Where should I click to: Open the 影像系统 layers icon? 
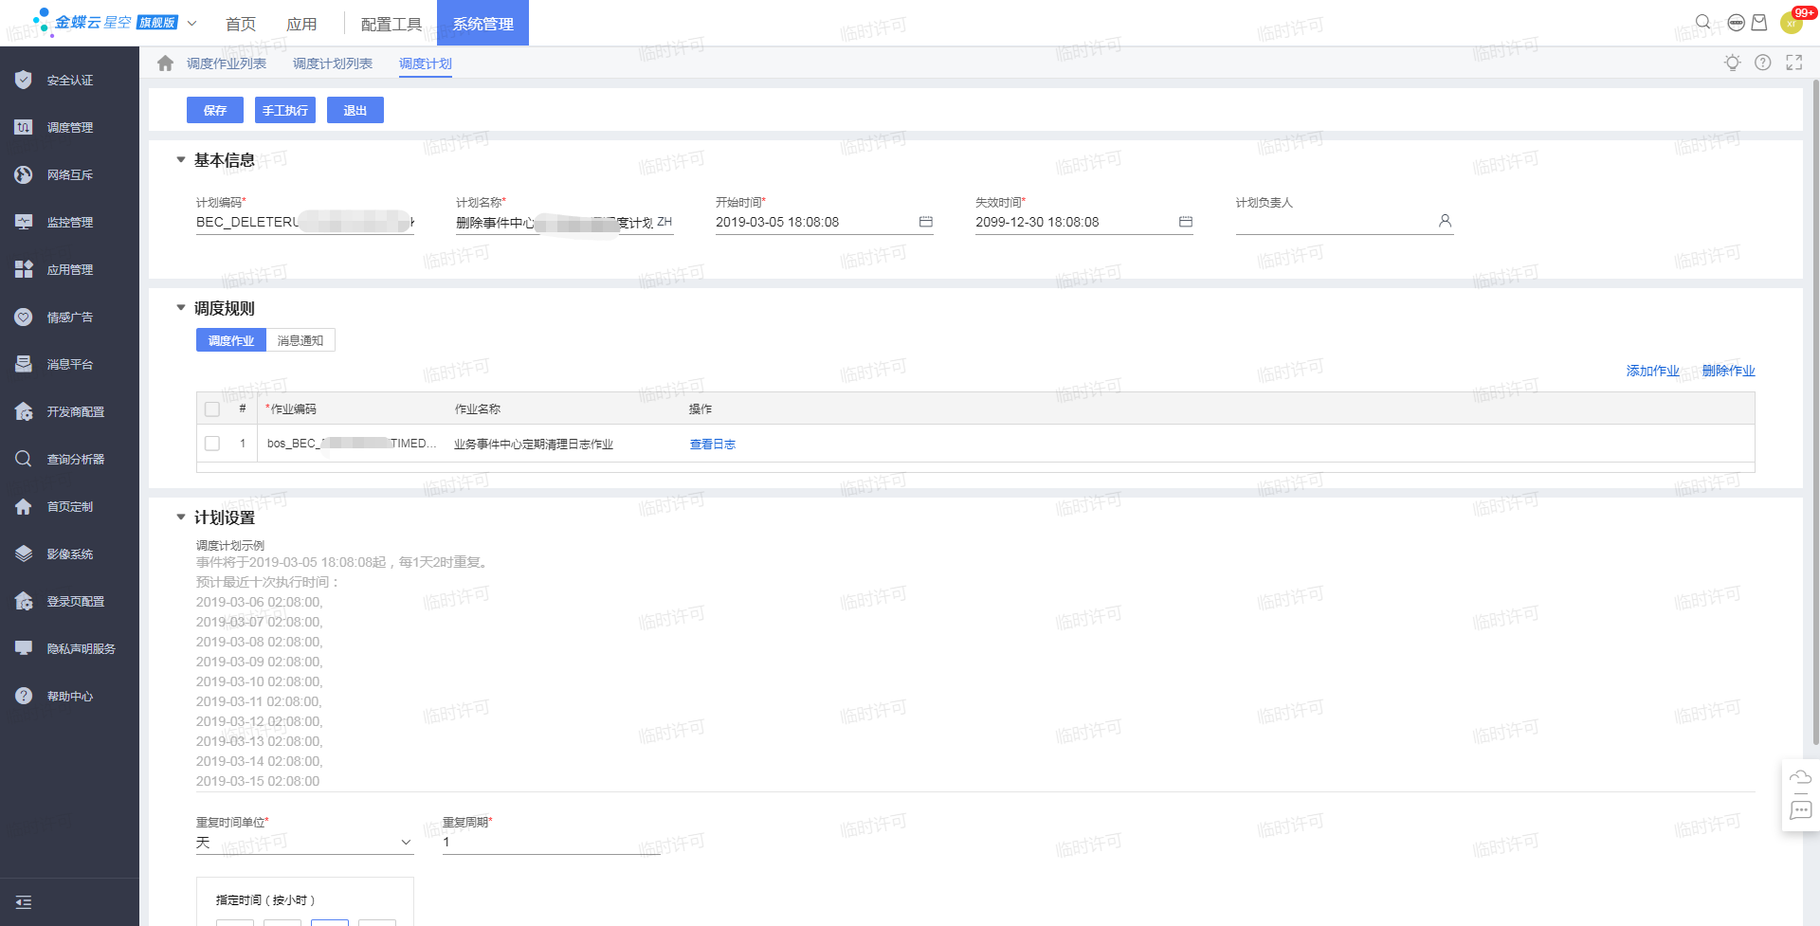coord(24,554)
